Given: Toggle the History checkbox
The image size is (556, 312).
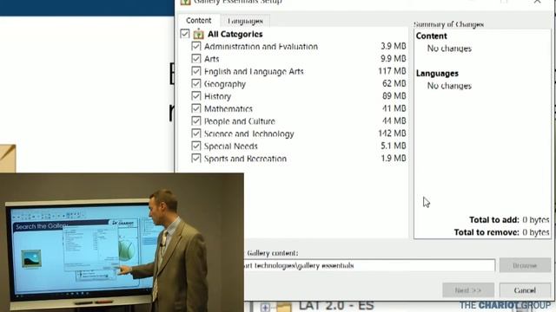Looking at the screenshot, I should 195,96.
